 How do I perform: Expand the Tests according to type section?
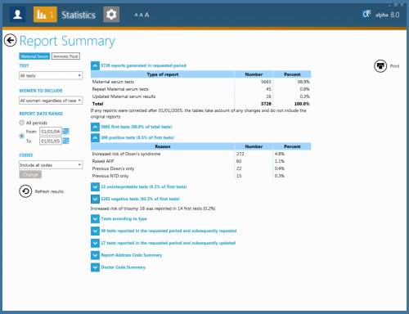95,218
